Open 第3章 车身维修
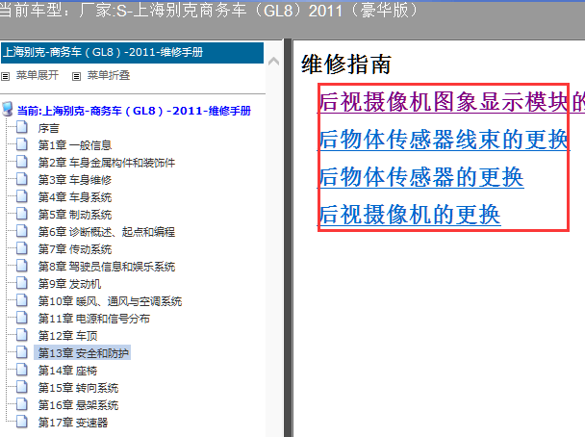The height and width of the screenshot is (437, 585). pyautogui.click(x=75, y=180)
